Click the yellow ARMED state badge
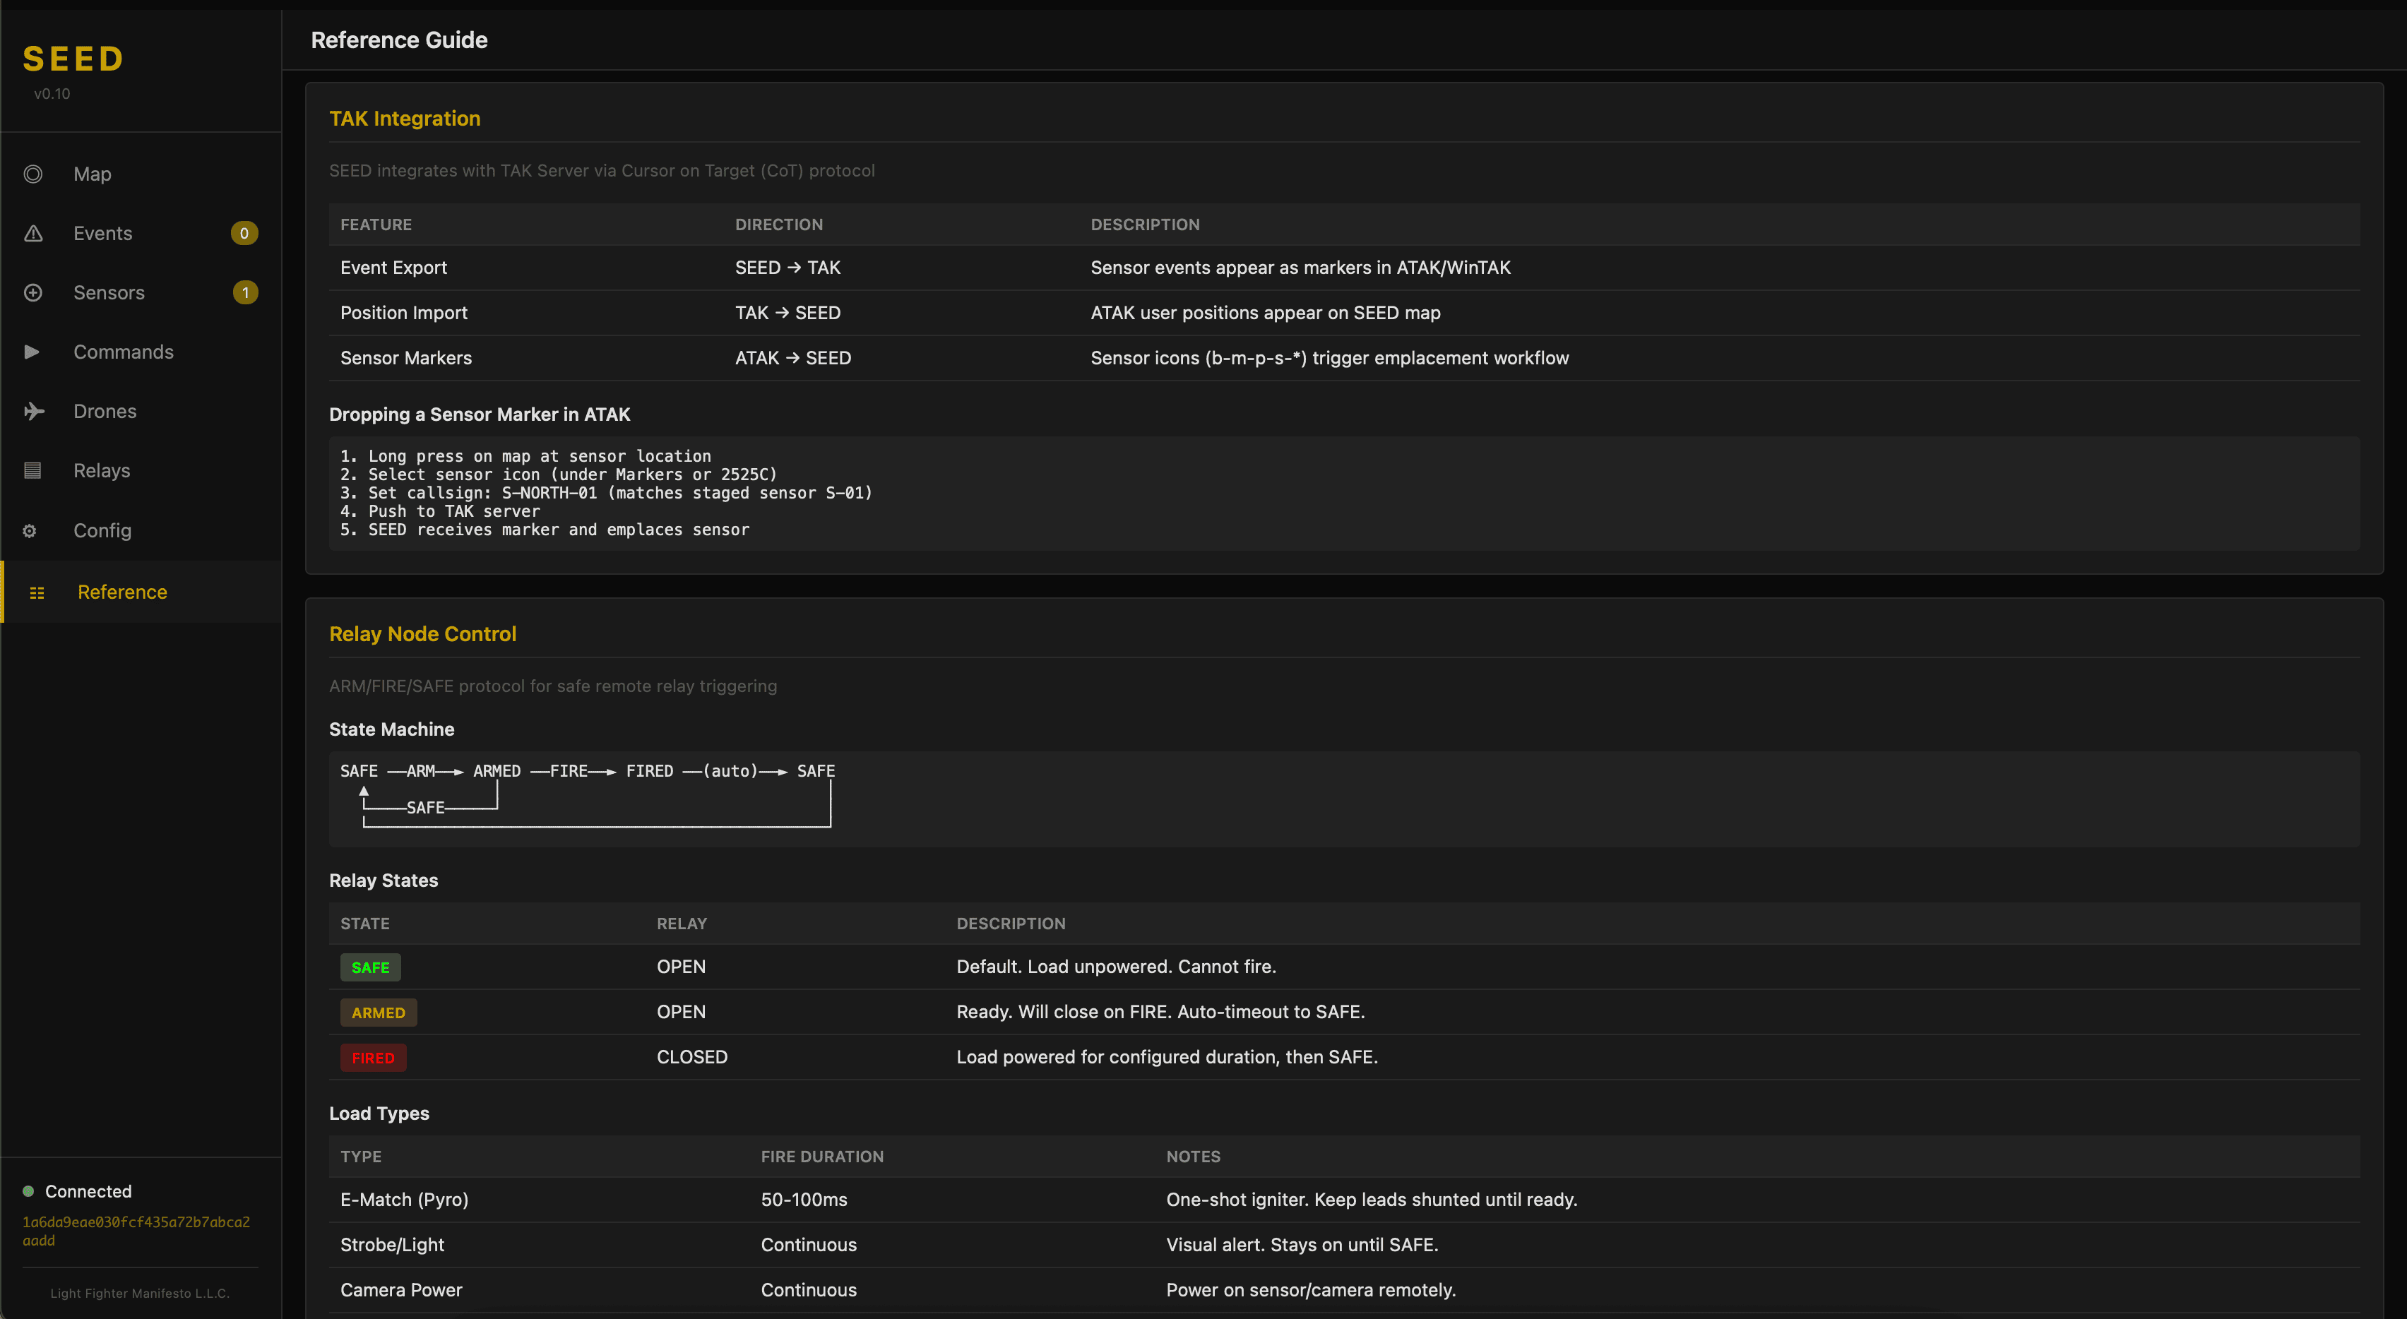Image resolution: width=2407 pixels, height=1319 pixels. click(x=379, y=1012)
